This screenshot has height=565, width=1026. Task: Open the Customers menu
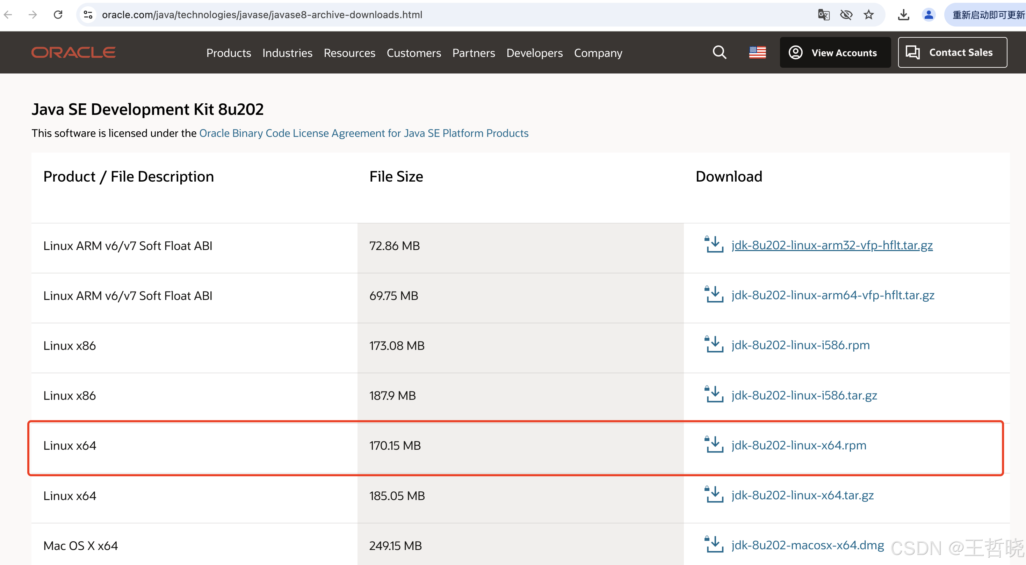pos(414,53)
